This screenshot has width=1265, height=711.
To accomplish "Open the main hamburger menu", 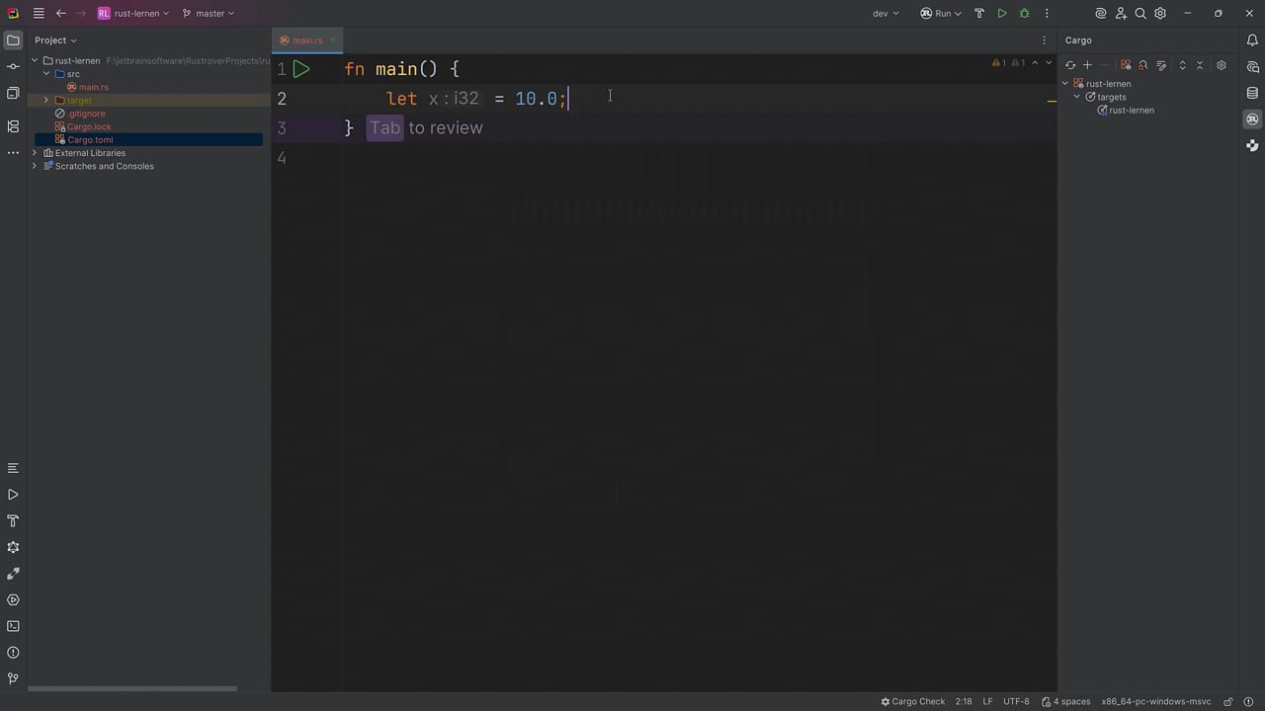I will pos(39,14).
